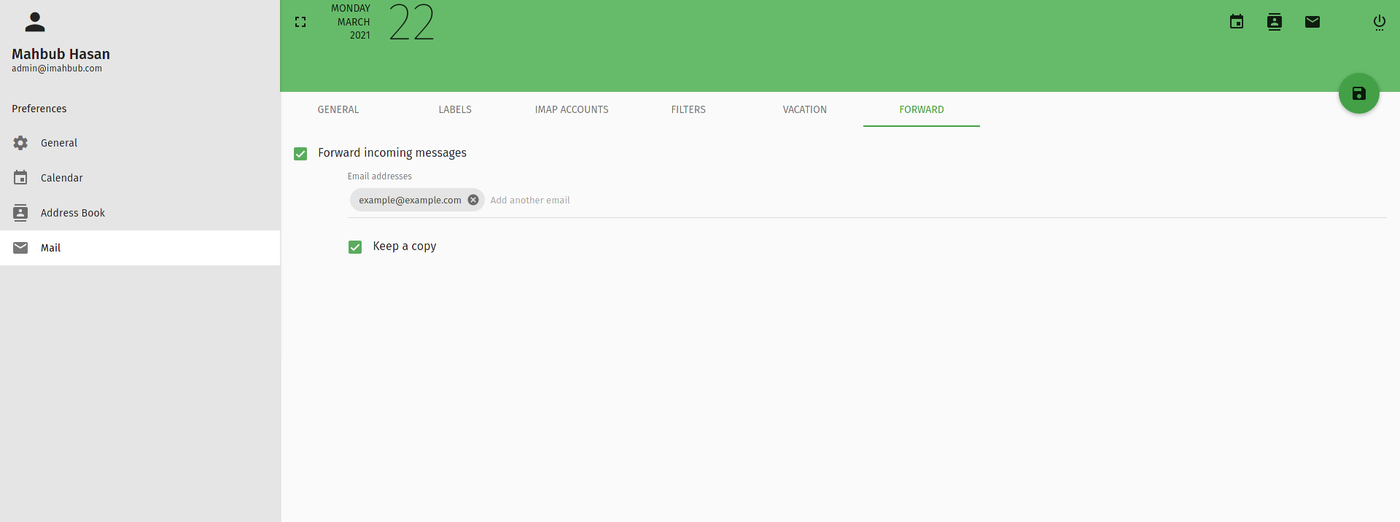Go to the VACATION tab

[805, 109]
